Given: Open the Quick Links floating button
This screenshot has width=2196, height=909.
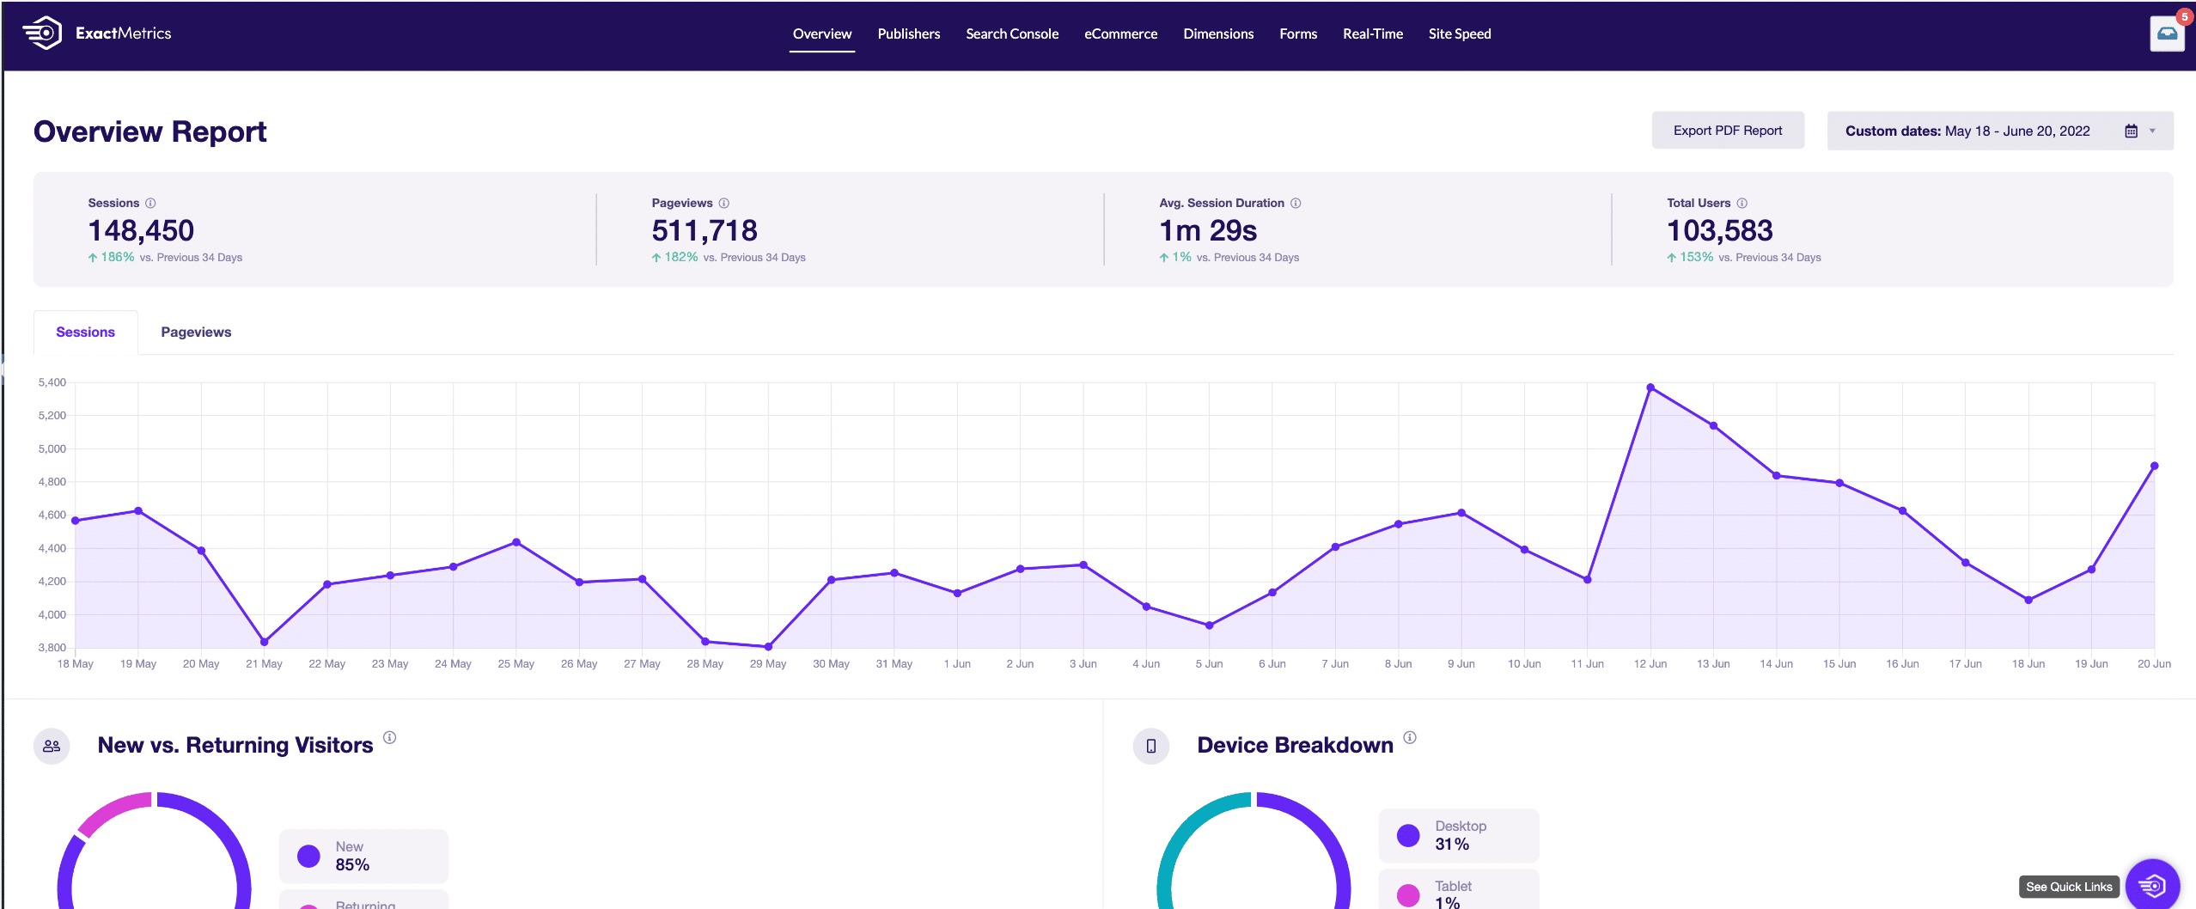Looking at the screenshot, I should pos(2152,884).
